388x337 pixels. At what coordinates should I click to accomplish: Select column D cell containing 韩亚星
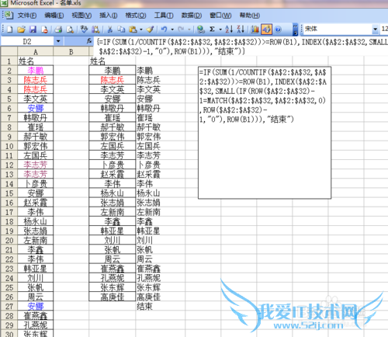[x=161, y=231]
